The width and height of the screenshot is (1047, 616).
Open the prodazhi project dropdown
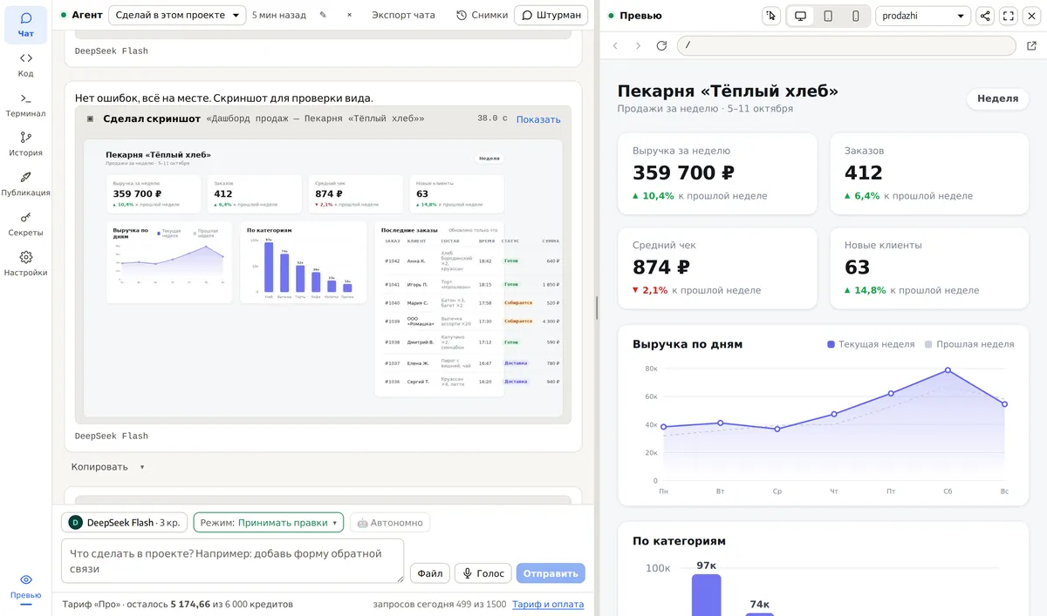(923, 16)
